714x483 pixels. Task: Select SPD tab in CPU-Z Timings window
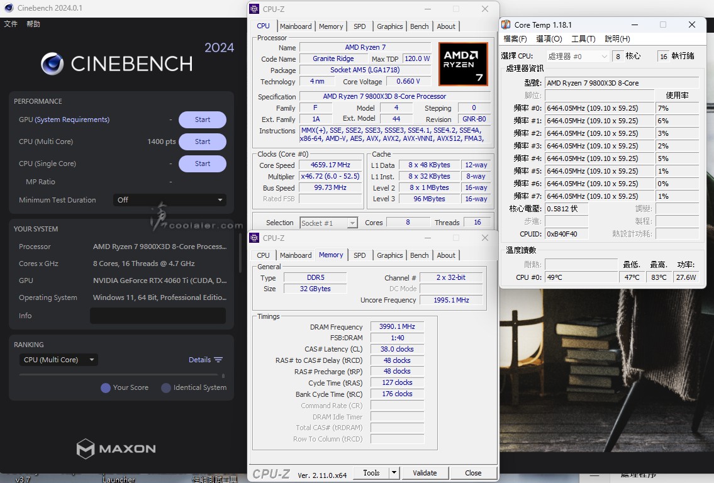point(360,255)
